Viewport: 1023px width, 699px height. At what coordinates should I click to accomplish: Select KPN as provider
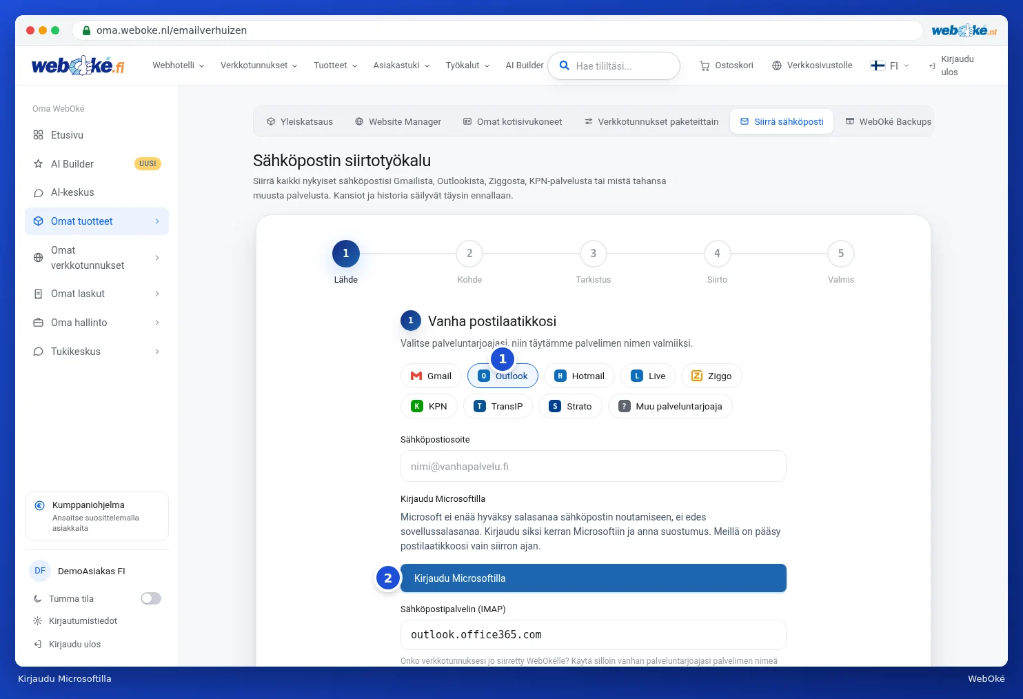click(429, 406)
